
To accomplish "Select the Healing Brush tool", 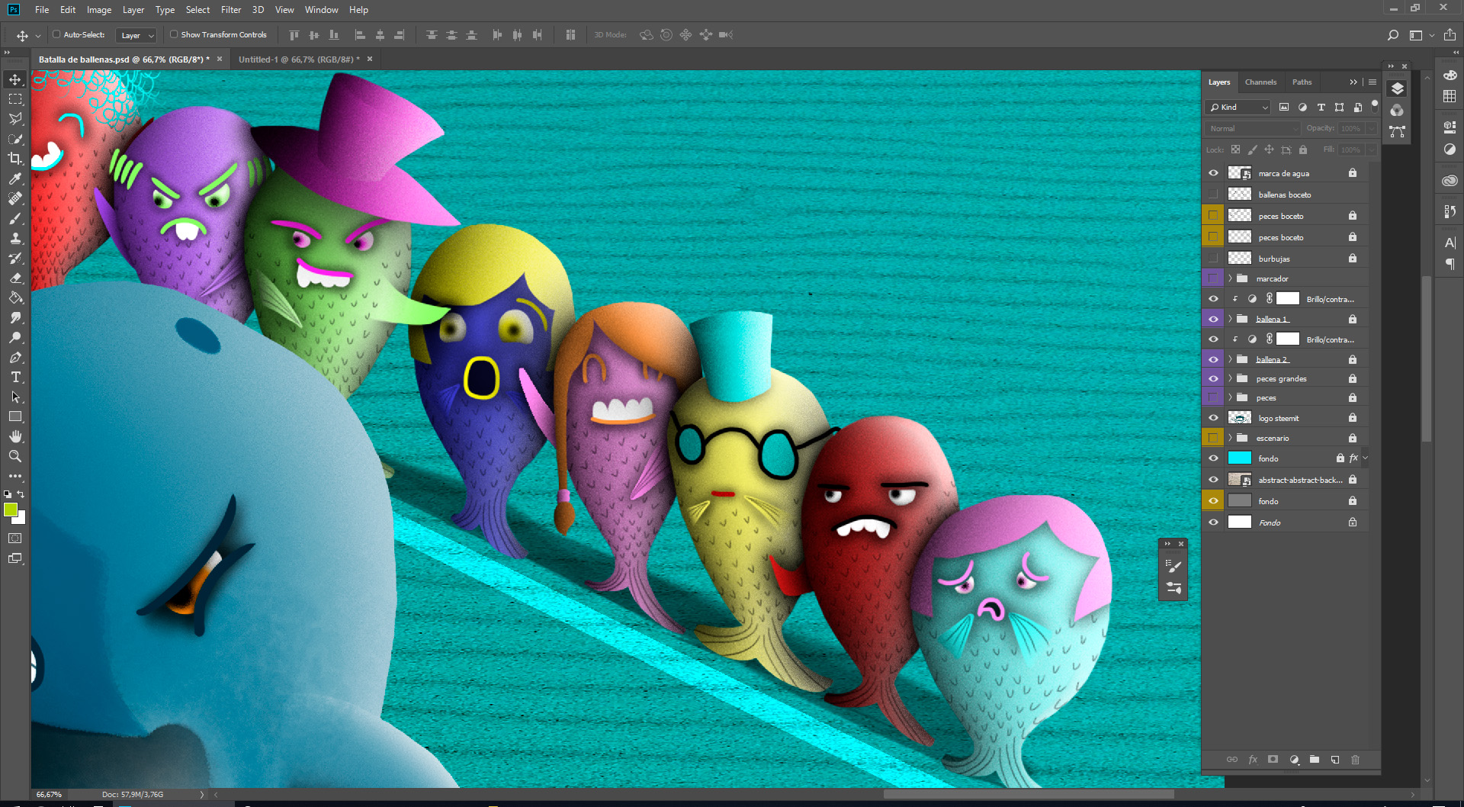I will (x=15, y=198).
